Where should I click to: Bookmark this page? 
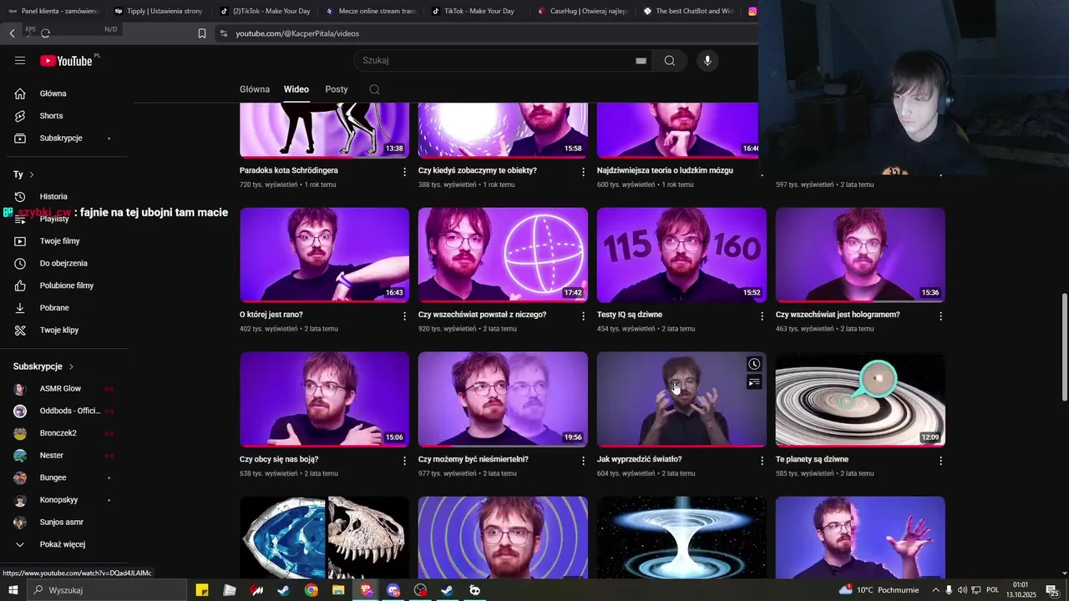pos(202,33)
